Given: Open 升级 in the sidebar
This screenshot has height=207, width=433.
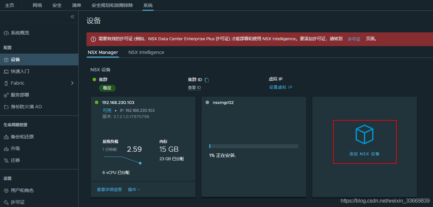Looking at the screenshot, I should (15, 149).
